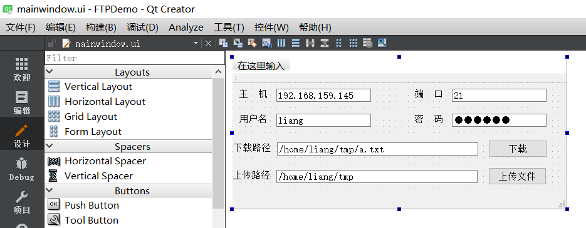Select the Edit Buddies icon
The image size is (586, 228).
click(x=253, y=43)
